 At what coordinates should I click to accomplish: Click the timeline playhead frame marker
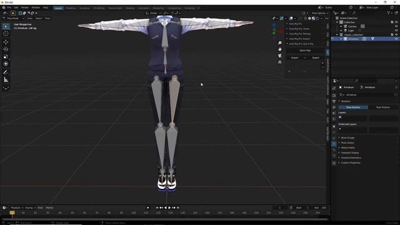click(x=12, y=212)
